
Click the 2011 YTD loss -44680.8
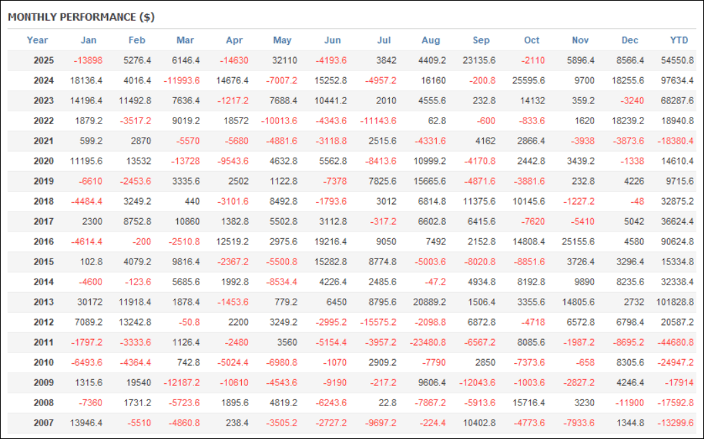click(675, 342)
